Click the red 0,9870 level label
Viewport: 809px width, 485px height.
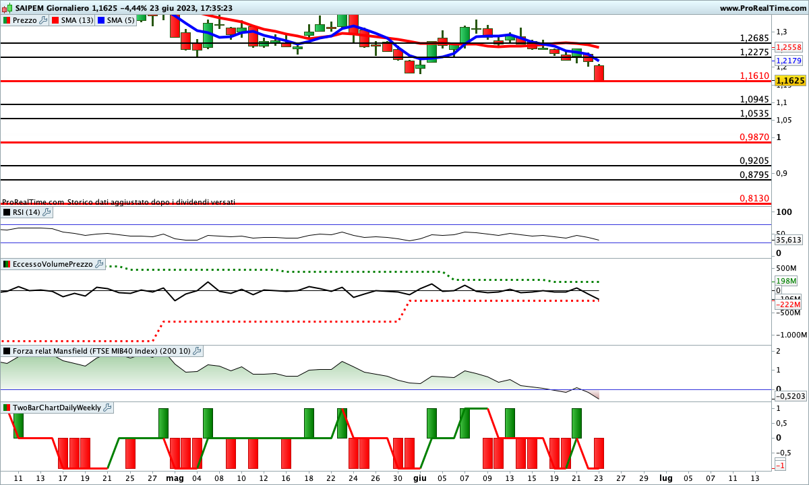754,137
